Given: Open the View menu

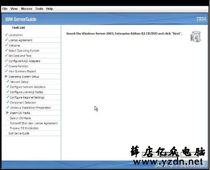Looking at the screenshot, I should pos(14,9).
